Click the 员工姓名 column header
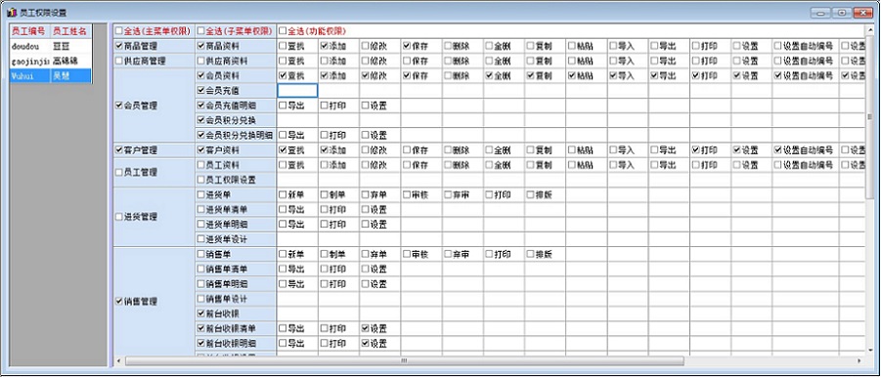881x377 pixels. [70, 31]
